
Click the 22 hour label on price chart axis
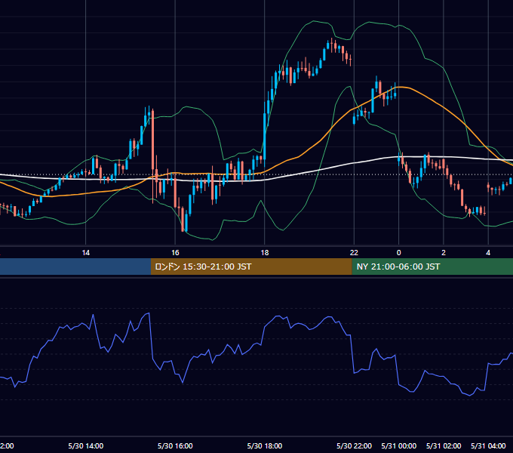[x=354, y=253]
